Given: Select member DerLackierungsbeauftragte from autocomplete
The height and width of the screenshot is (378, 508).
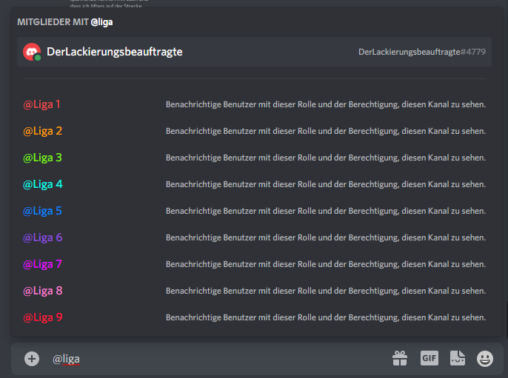Looking at the screenshot, I should [115, 52].
